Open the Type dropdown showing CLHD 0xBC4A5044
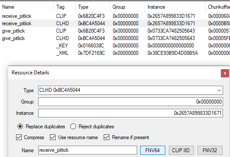 click(x=131, y=90)
